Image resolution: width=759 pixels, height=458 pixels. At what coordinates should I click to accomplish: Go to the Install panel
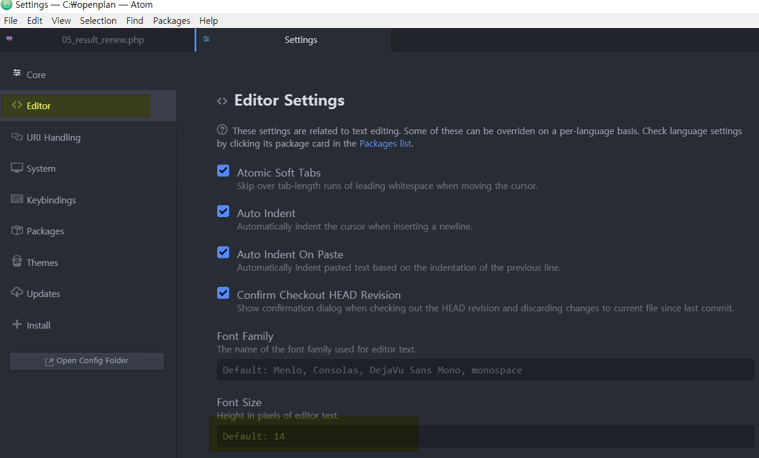click(88, 325)
